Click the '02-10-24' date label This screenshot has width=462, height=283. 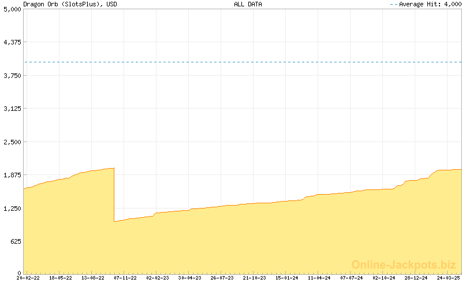coord(384,278)
